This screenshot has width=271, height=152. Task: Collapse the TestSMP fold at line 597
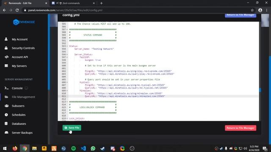click(x=67, y=57)
